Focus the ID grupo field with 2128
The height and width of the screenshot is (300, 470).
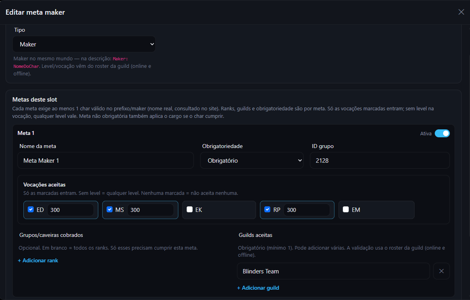pos(380,160)
